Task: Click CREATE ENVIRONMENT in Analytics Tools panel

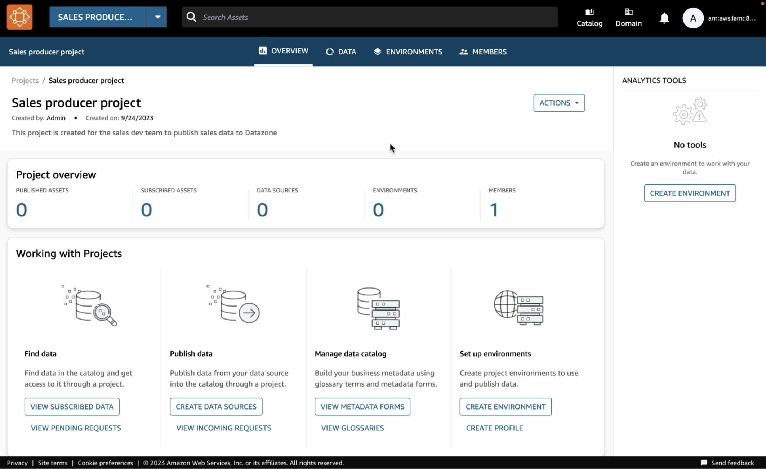Action: (690, 193)
